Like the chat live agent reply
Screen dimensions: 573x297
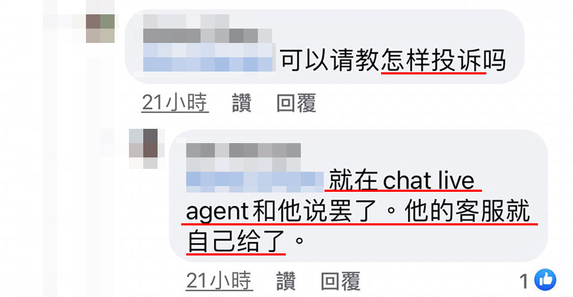285,281
